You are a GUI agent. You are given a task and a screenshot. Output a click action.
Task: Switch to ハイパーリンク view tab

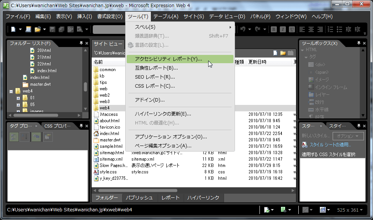click(203, 198)
